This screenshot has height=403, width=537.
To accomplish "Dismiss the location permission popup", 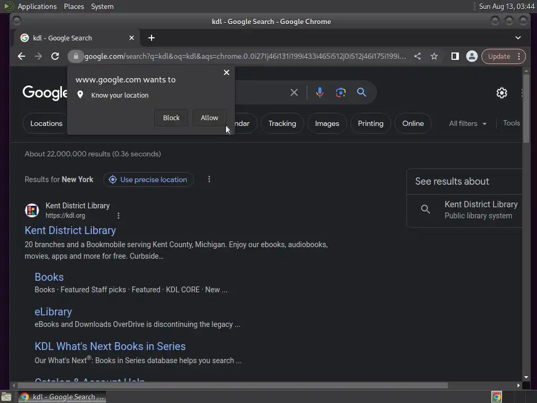I will [x=227, y=72].
